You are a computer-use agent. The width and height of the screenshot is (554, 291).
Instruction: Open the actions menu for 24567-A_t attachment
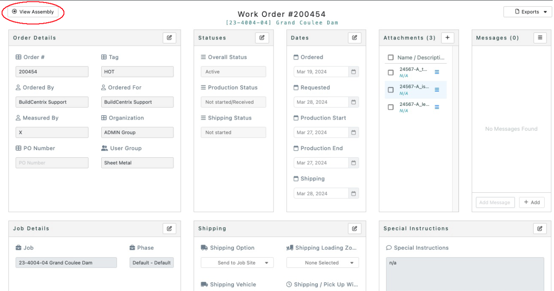436,72
